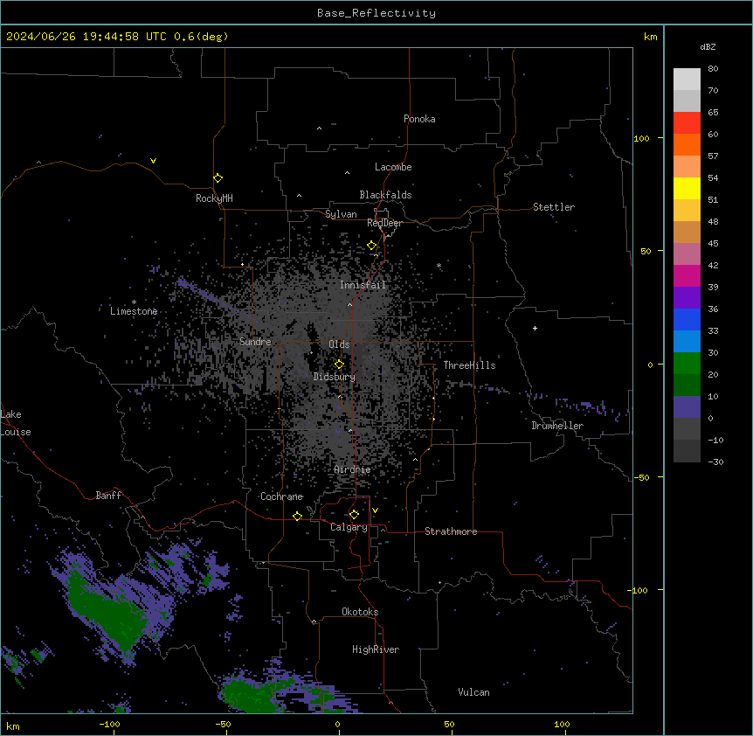753x736 pixels.
Task: Click the Didsbury label
Action: click(335, 377)
